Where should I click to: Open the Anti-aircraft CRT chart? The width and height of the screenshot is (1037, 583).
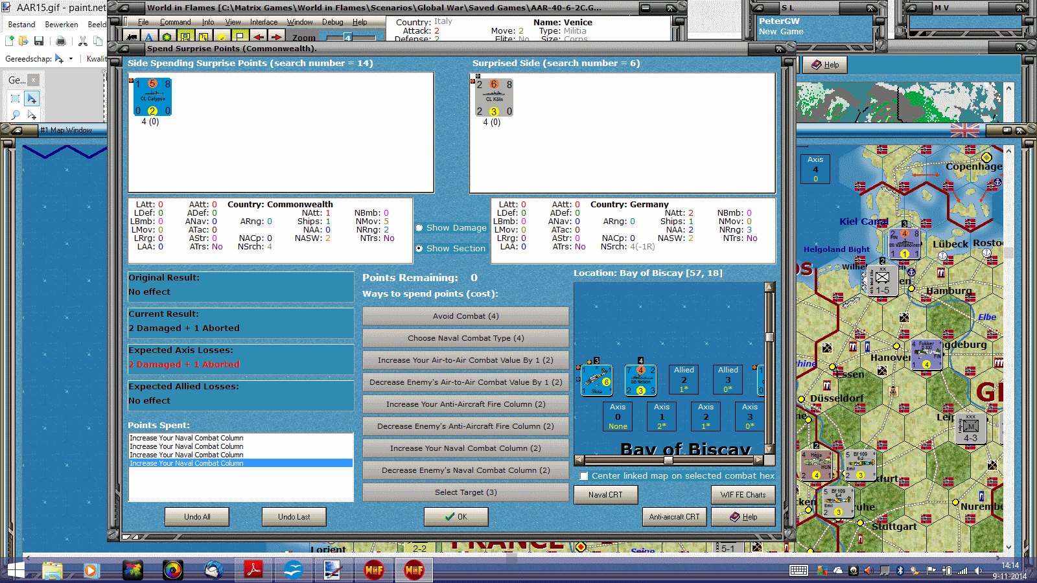pyautogui.click(x=675, y=517)
